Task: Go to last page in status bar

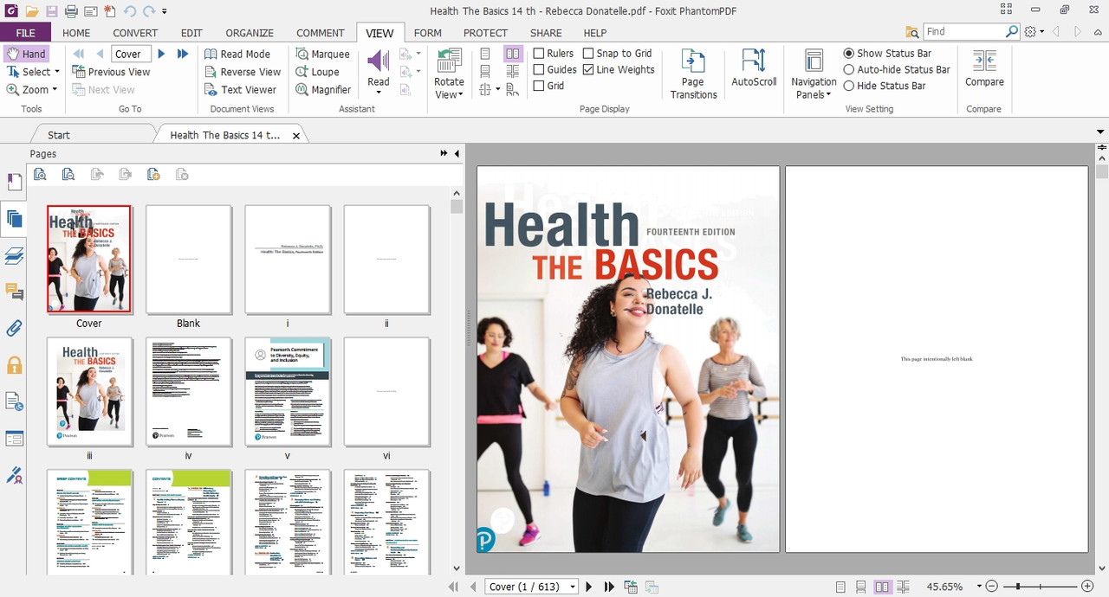Action: click(609, 587)
